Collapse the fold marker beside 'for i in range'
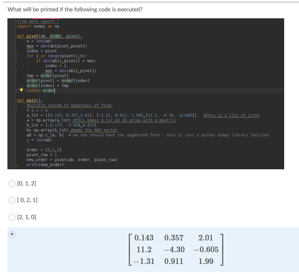 [16, 56]
